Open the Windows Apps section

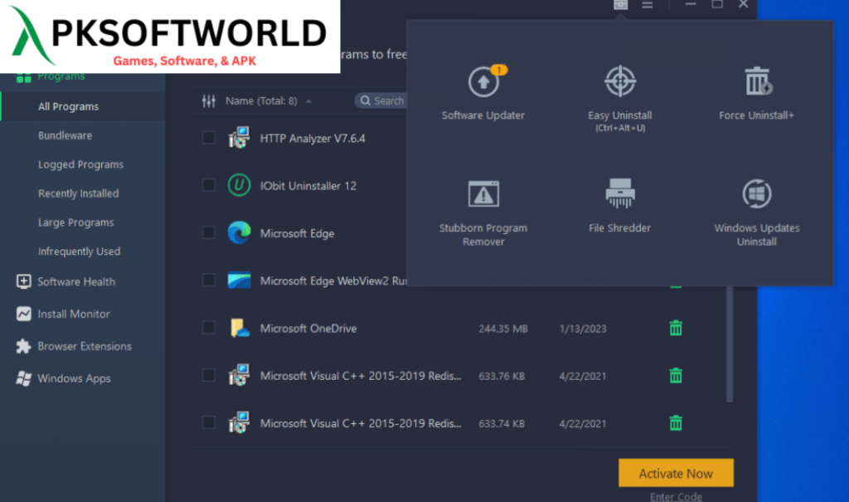(x=74, y=378)
